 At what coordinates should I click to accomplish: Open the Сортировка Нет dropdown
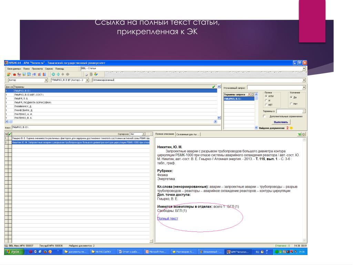point(144,134)
